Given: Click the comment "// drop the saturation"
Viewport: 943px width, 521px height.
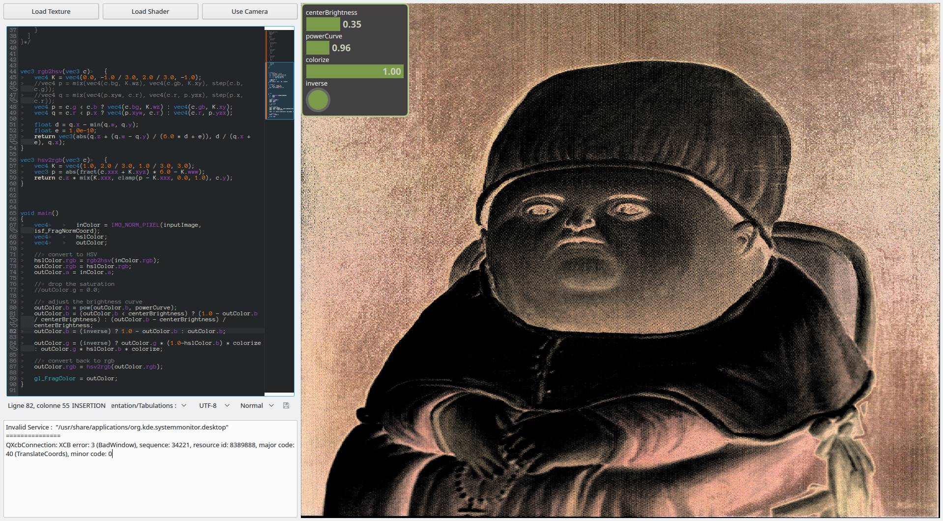Looking at the screenshot, I should pos(74,284).
